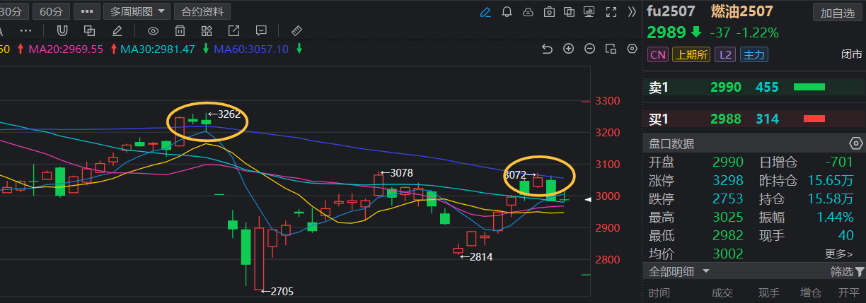Click the 盘口数据 panel title
The image size is (866, 303).
tap(671, 143)
